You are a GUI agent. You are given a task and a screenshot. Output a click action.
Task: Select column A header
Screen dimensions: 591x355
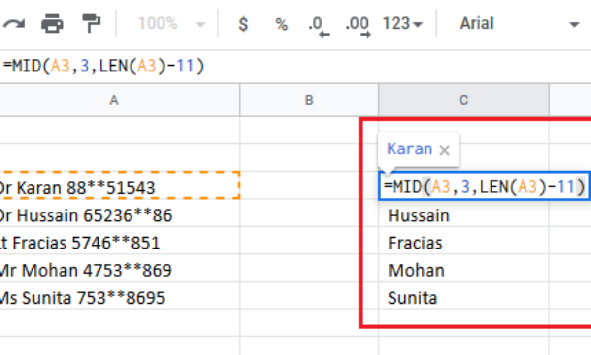tap(114, 100)
